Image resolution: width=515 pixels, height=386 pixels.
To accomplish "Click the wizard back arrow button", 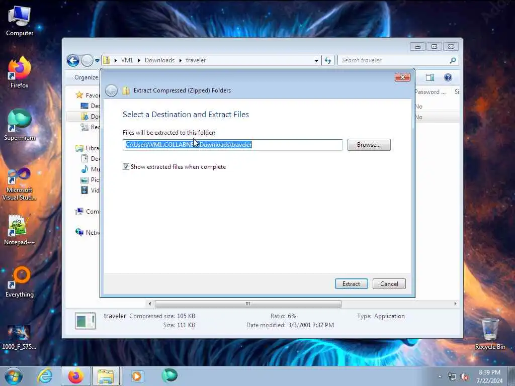I will pos(111,90).
